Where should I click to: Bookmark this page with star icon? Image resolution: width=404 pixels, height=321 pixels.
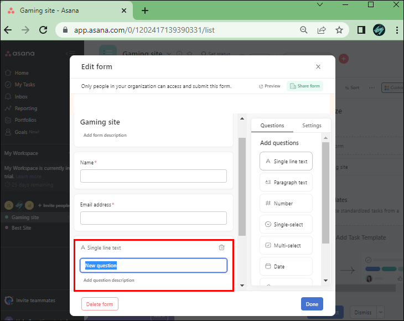[x=339, y=30]
